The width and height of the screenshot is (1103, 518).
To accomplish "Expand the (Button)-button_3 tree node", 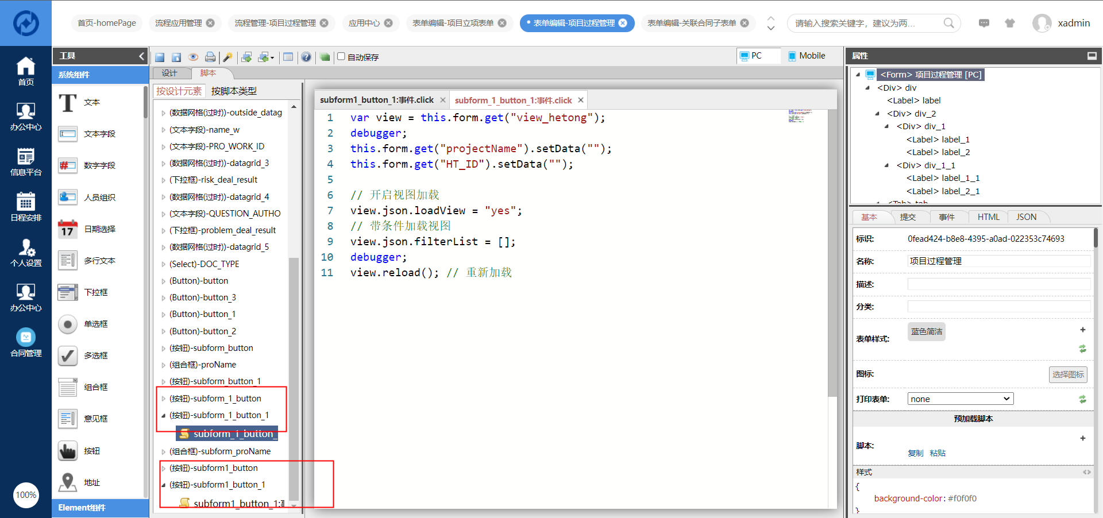I will click(x=163, y=298).
